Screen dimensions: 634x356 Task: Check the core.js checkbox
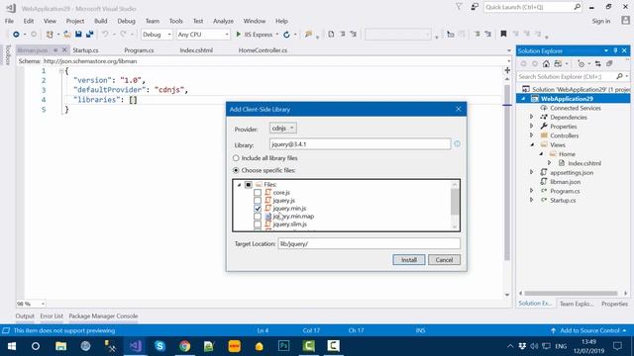[258, 193]
